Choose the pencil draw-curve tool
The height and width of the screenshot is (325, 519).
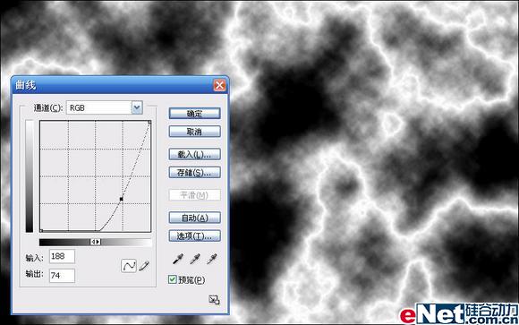click(144, 266)
